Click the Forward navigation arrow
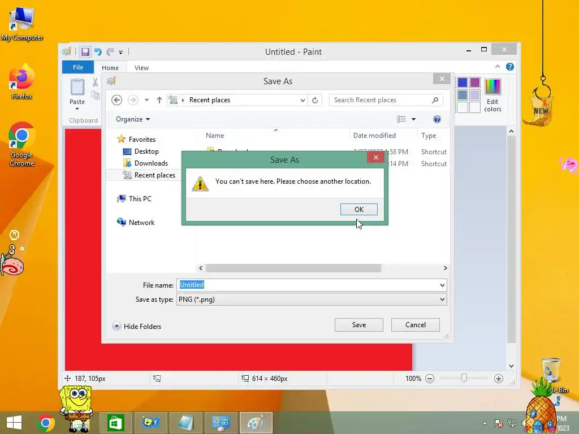579x434 pixels. (x=133, y=100)
